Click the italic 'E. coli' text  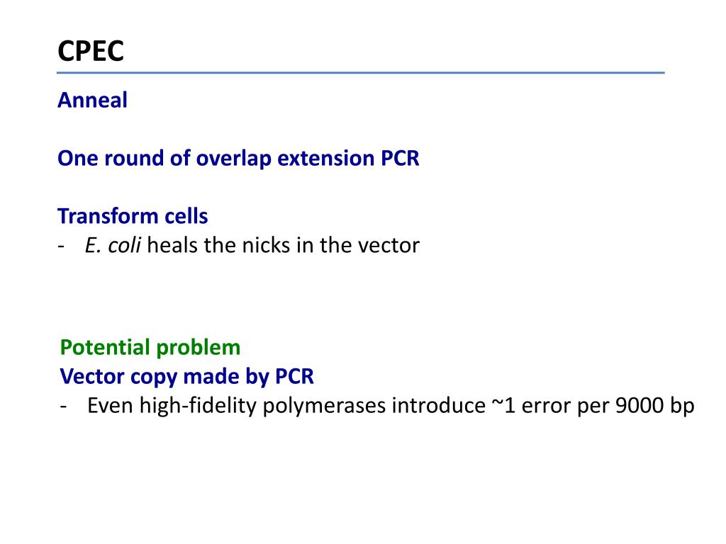tap(113, 245)
